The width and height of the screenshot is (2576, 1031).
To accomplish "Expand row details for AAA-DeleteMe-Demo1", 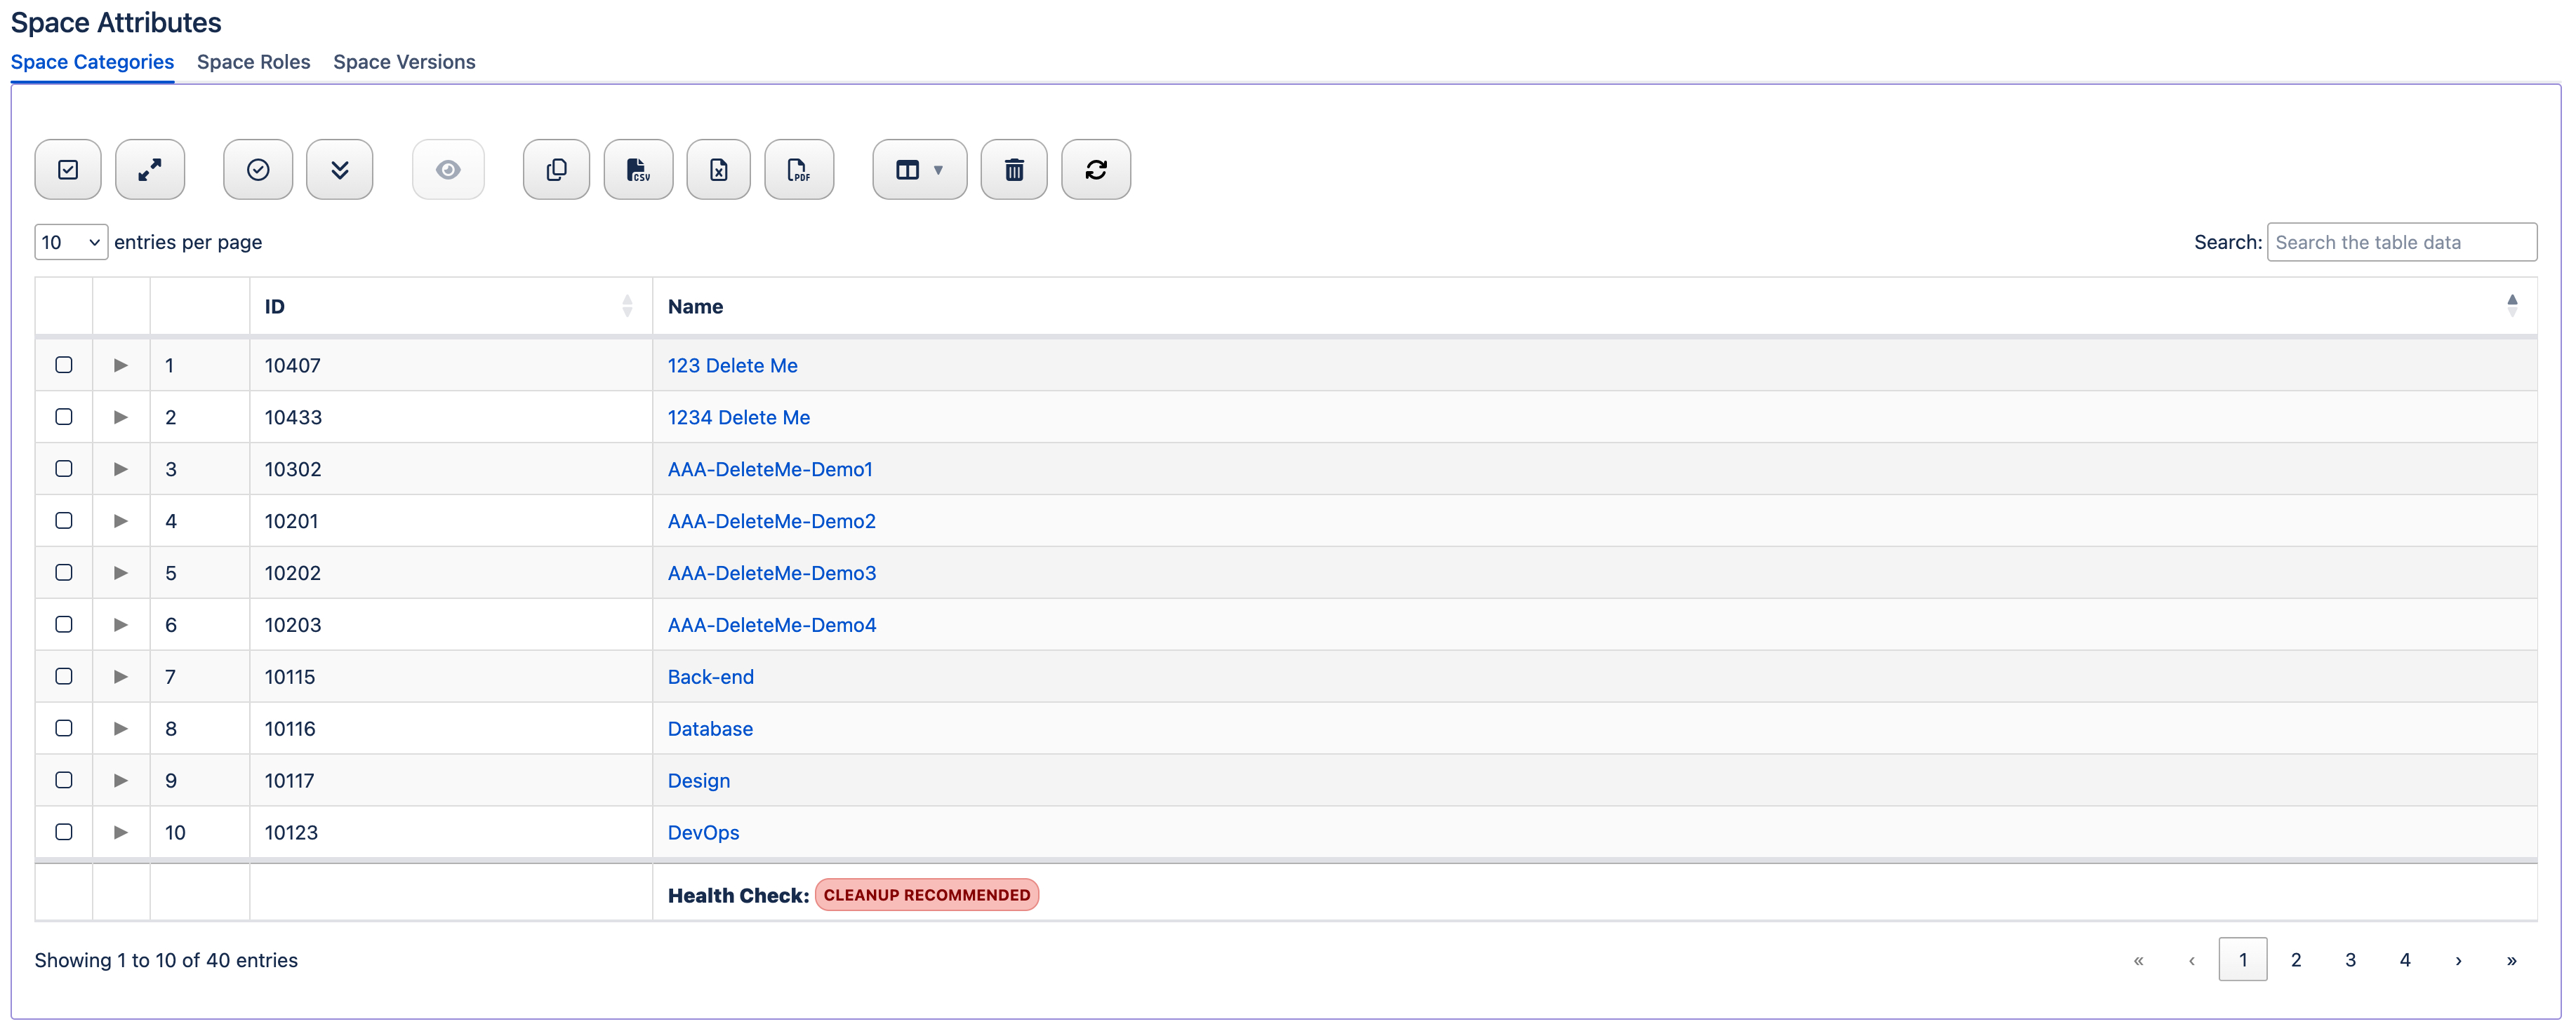I will 121,469.
